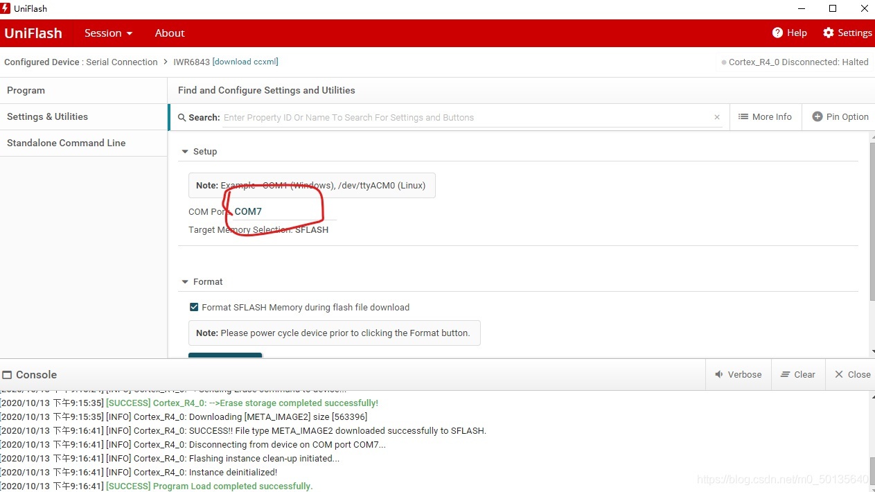Click the Verbose button label
Screen dimensions: 875x492
tap(745, 374)
